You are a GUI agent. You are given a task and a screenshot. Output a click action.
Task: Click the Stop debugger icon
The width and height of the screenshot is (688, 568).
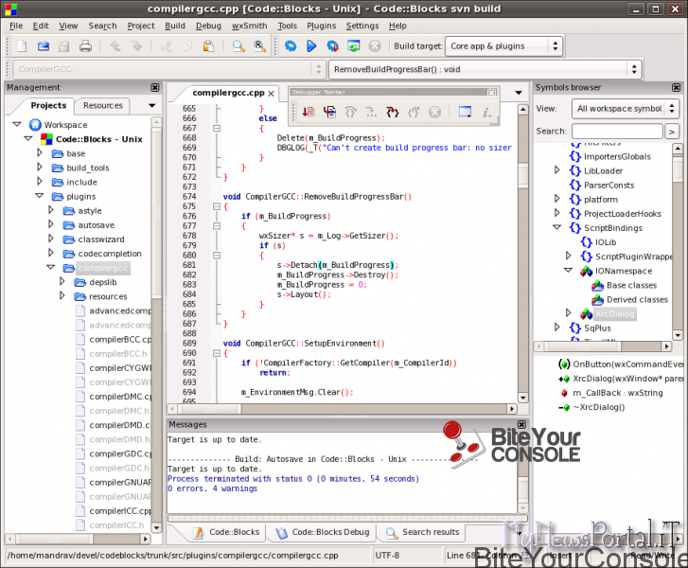click(434, 113)
